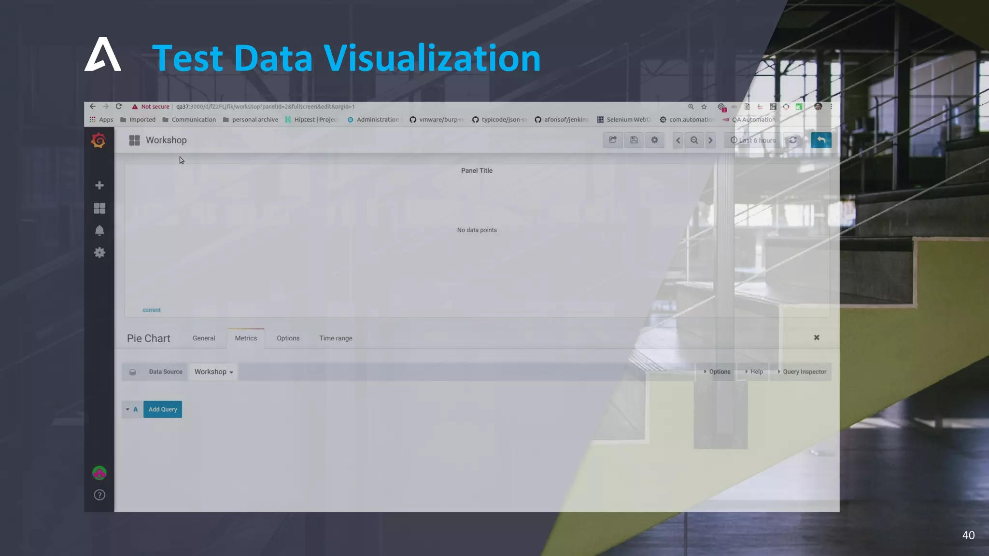This screenshot has height=556, width=989.
Task: Click the Add Query button
Action: (163, 409)
